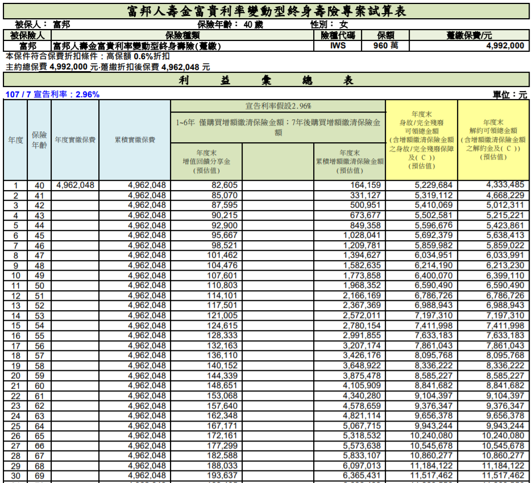
Task: Select discounted premium text 4,962,048 元
Action: pyautogui.click(x=186, y=67)
